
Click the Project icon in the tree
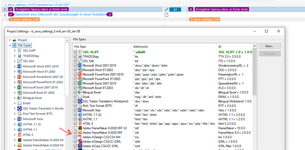click(x=14, y=40)
